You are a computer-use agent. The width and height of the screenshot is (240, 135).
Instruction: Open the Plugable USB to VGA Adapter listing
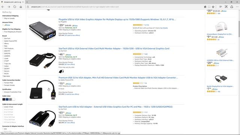pos(117,19)
